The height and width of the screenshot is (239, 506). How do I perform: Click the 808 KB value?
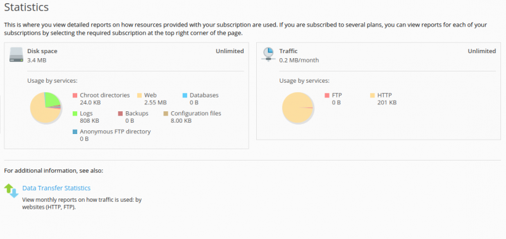point(89,121)
